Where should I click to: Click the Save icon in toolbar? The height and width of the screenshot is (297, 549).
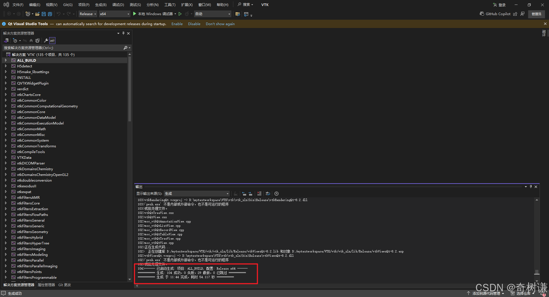(44, 14)
